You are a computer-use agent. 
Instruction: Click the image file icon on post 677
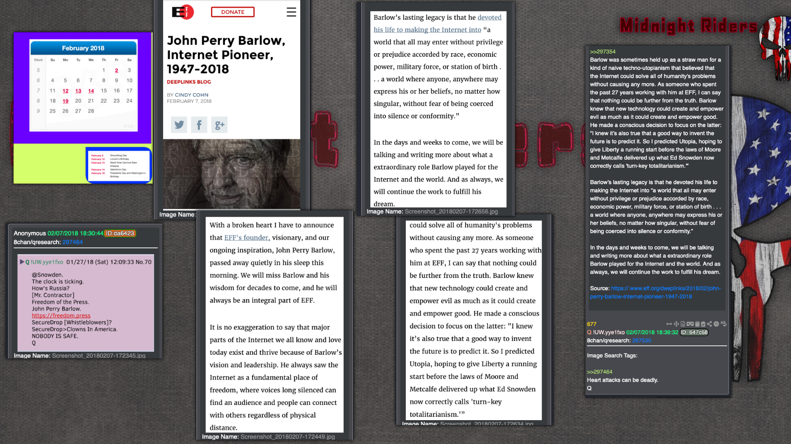coord(683,324)
